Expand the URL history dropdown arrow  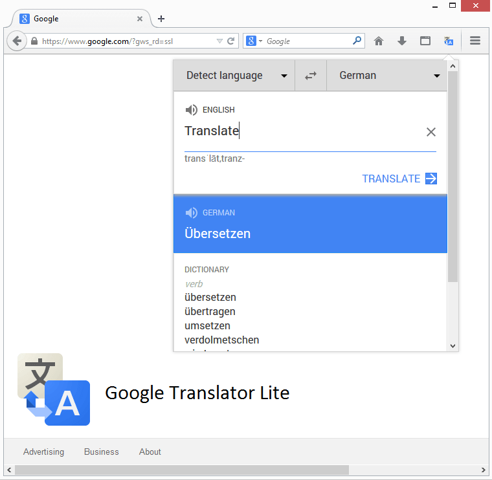(x=219, y=41)
